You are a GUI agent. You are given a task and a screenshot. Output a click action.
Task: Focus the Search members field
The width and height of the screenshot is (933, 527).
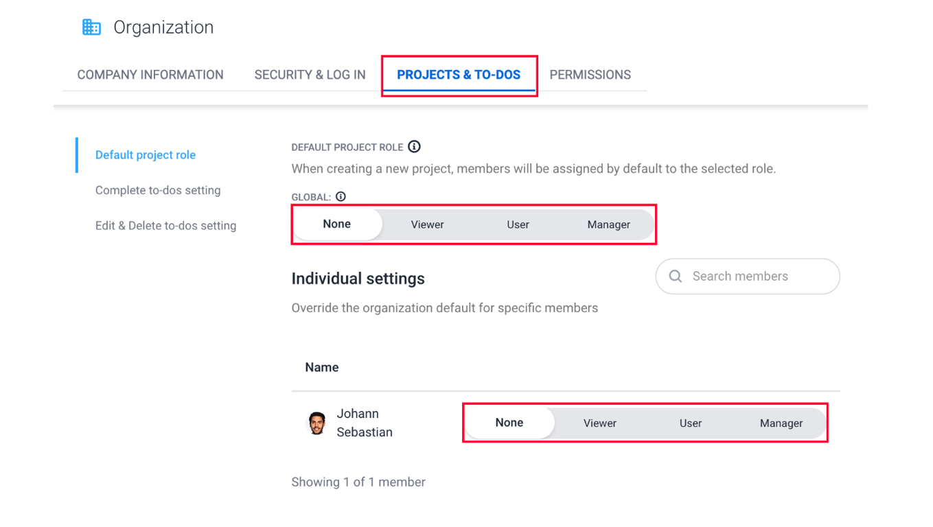[x=748, y=277]
